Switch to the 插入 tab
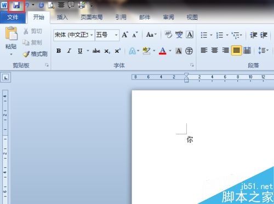The width and height of the screenshot is (274, 204). (x=62, y=18)
